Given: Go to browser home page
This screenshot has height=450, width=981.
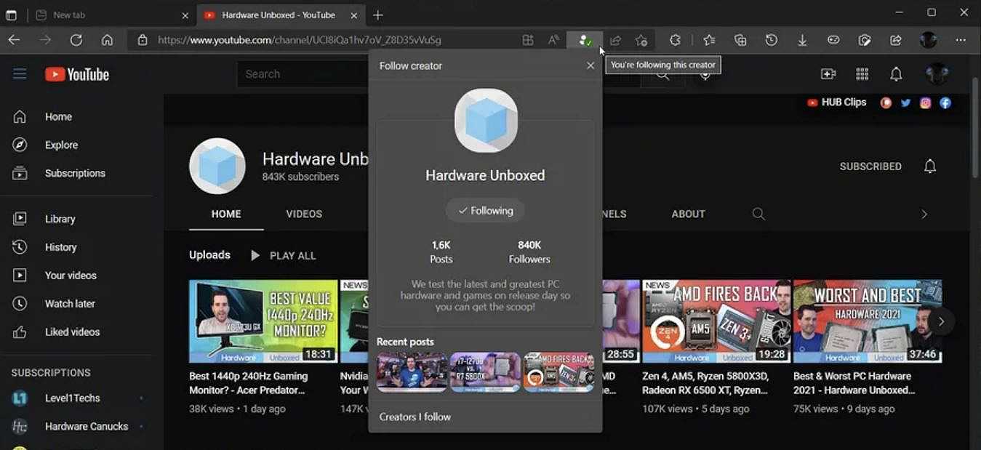Looking at the screenshot, I should coord(107,41).
